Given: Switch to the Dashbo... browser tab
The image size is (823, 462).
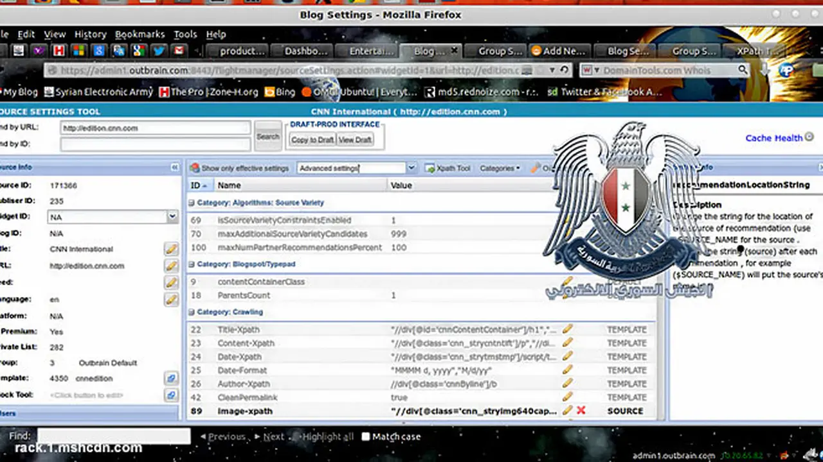Looking at the screenshot, I should [301, 51].
